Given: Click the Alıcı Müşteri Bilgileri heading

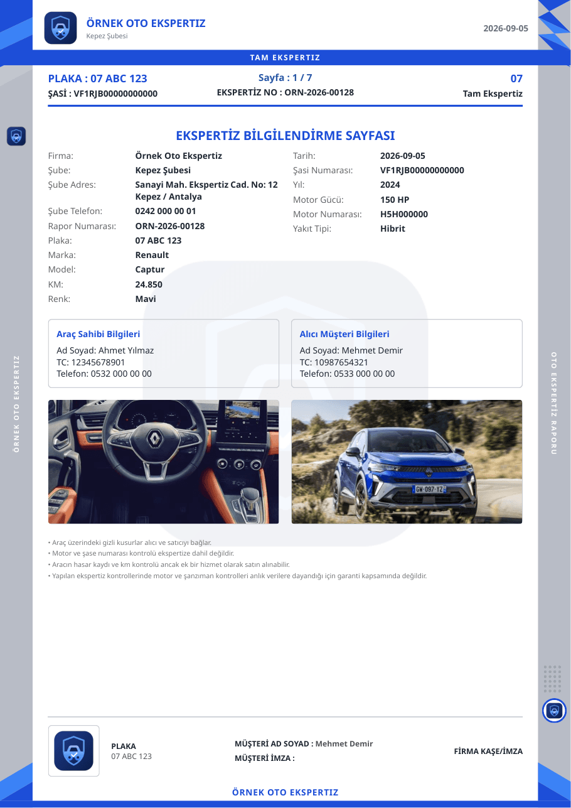Looking at the screenshot, I should tap(344, 334).
